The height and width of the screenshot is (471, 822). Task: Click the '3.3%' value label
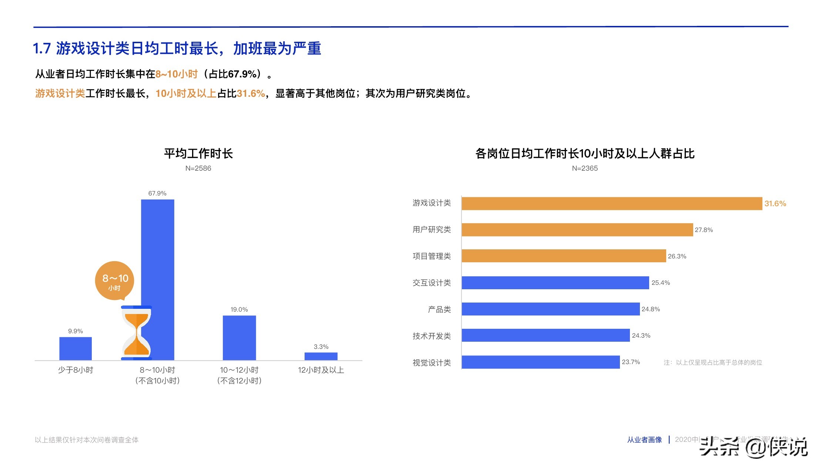tap(321, 347)
